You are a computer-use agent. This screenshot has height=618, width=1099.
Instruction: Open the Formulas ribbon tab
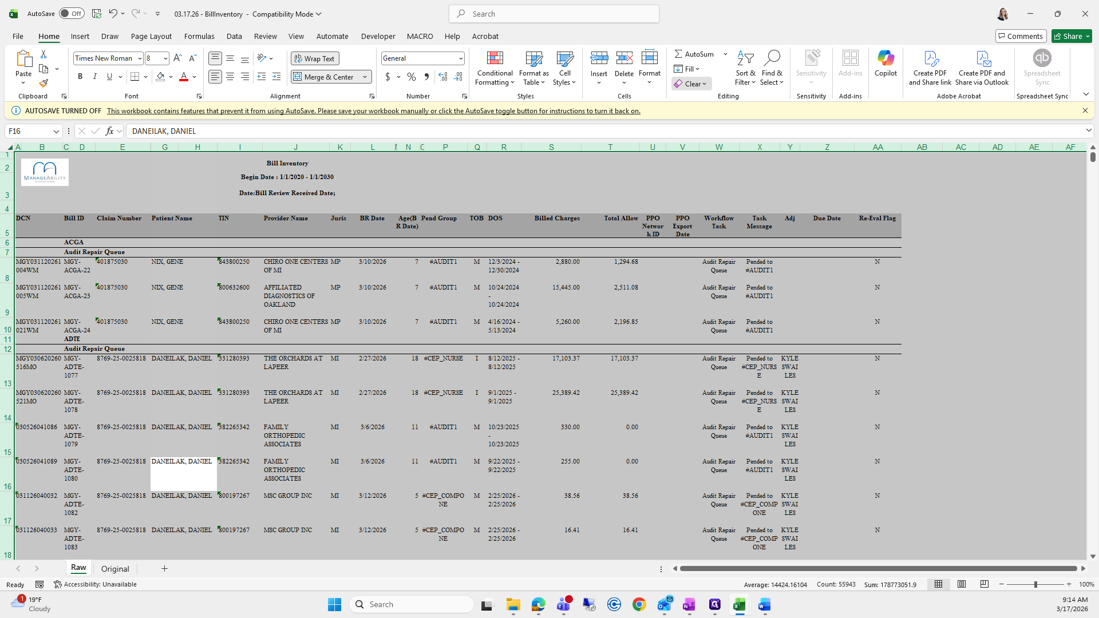click(x=199, y=36)
